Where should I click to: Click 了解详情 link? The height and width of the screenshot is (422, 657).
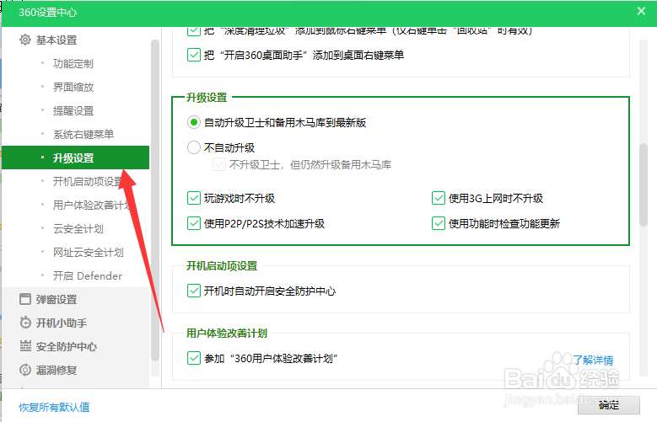click(593, 360)
